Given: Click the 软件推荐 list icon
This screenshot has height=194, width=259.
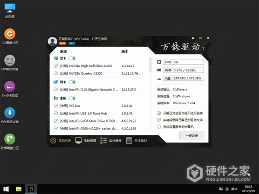Looking at the screenshot, I should point(104,141).
